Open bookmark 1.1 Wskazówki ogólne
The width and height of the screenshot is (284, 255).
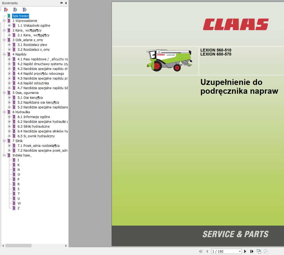[x=34, y=26]
